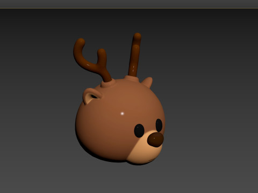Click the dark brown nose of the deer
The image size is (258, 193).
[155, 139]
